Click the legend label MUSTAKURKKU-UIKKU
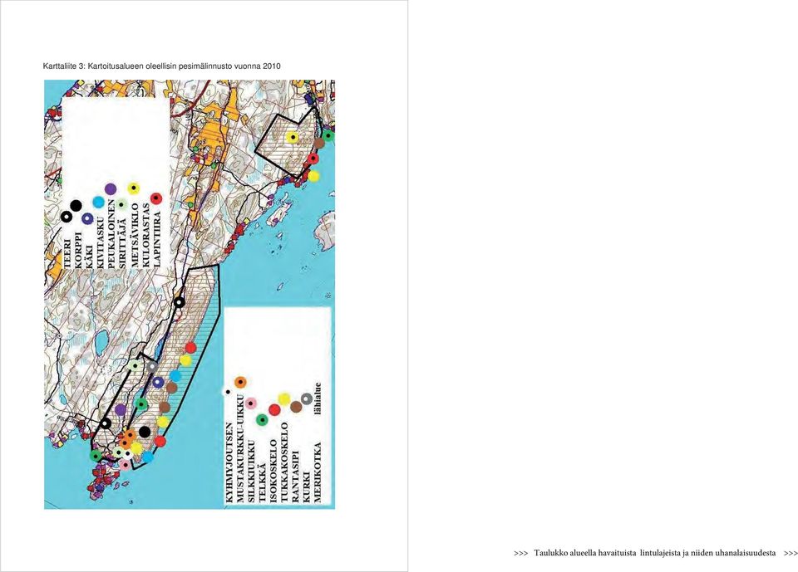The width and height of the screenshot is (798, 572). (x=240, y=449)
